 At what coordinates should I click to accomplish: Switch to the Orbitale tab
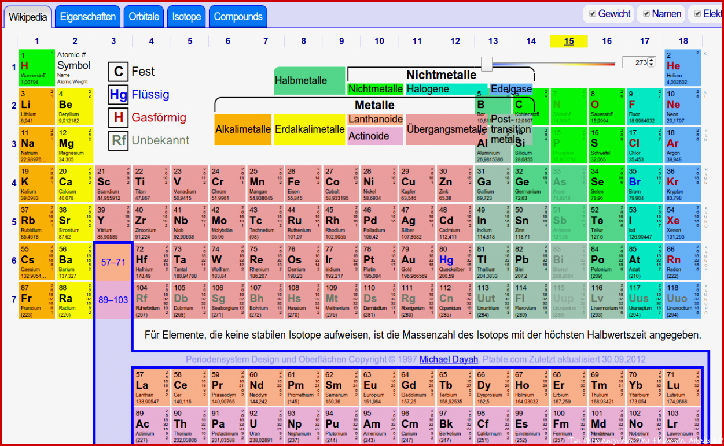pos(144,17)
